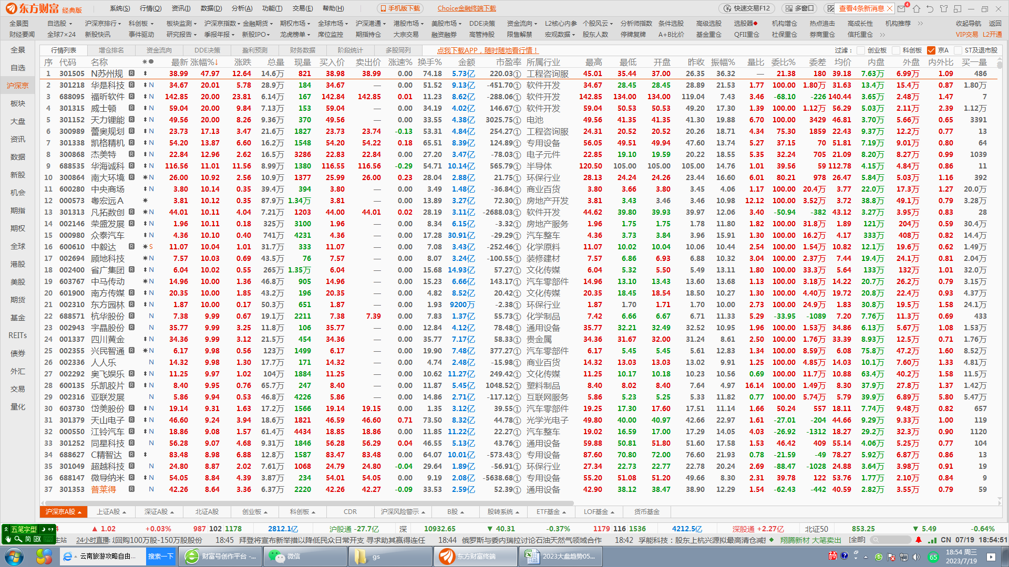The height and width of the screenshot is (567, 1009).
Task: Click the [全部] filter link in ticker
Action: 857,540
